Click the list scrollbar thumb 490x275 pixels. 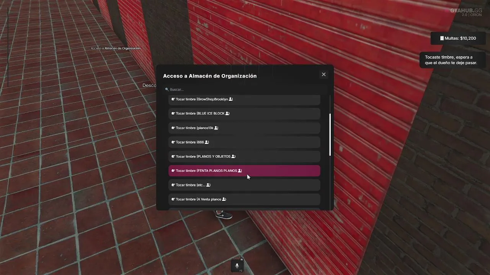click(x=330, y=134)
